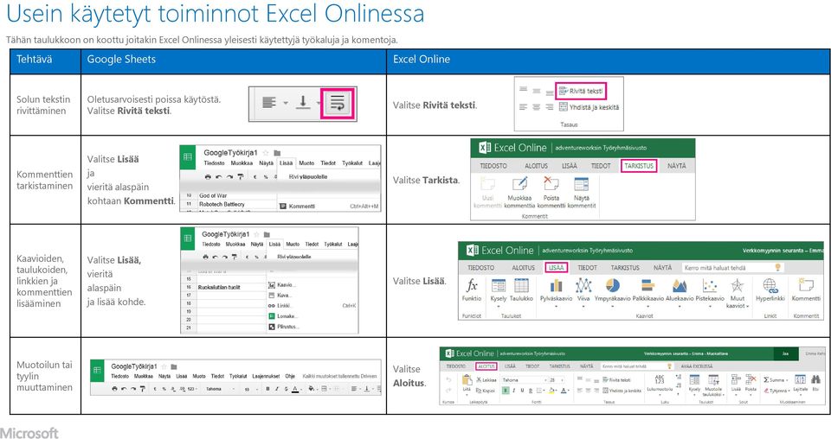Select Yhdistä ja keskitä in the first-row Tasaus group
This screenshot has width=831, height=439.
pyautogui.click(x=589, y=107)
